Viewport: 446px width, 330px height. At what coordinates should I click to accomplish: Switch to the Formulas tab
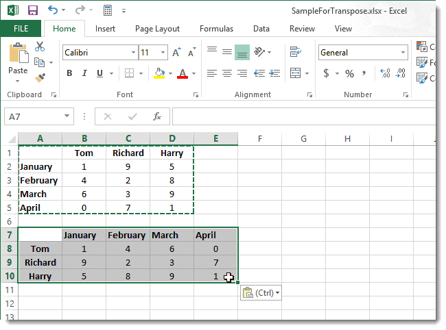(216, 29)
